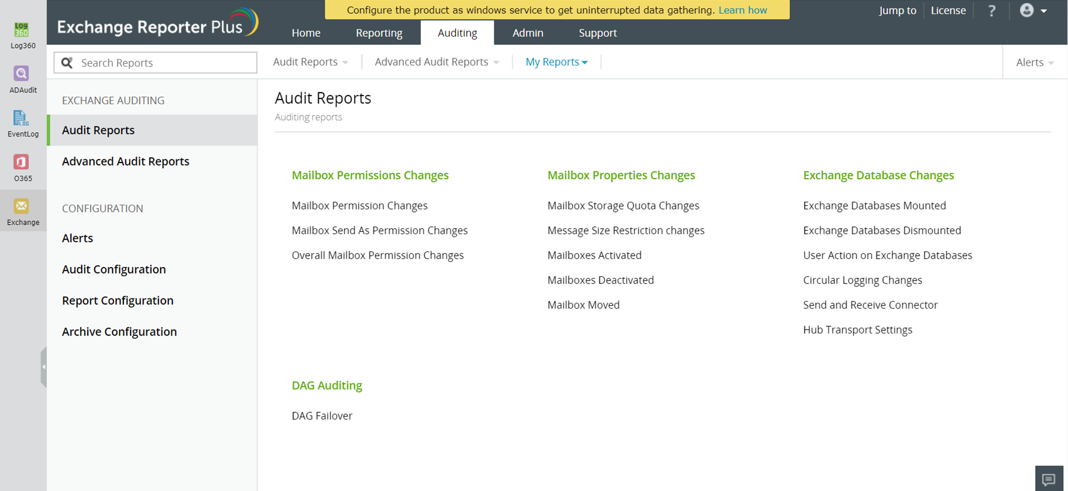The height and width of the screenshot is (491, 1068).
Task: Go to the Admin tab
Action: pos(527,33)
